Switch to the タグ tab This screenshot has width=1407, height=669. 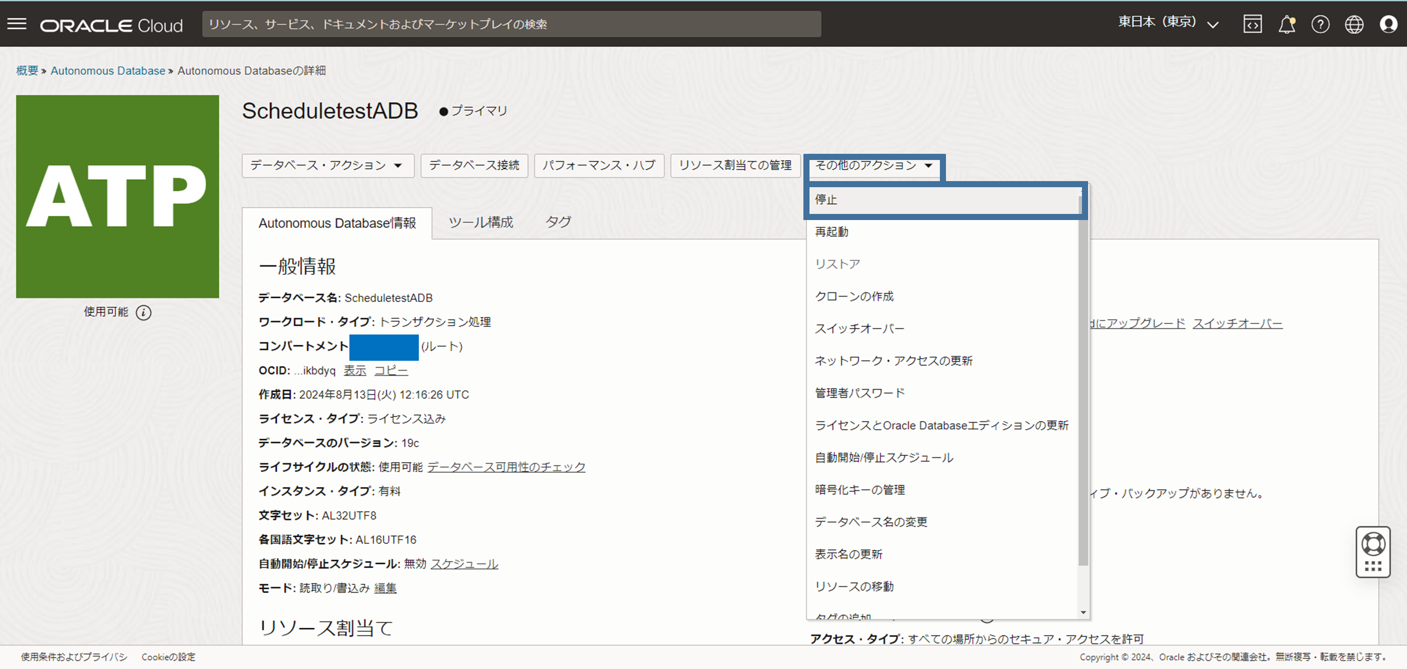click(x=558, y=222)
